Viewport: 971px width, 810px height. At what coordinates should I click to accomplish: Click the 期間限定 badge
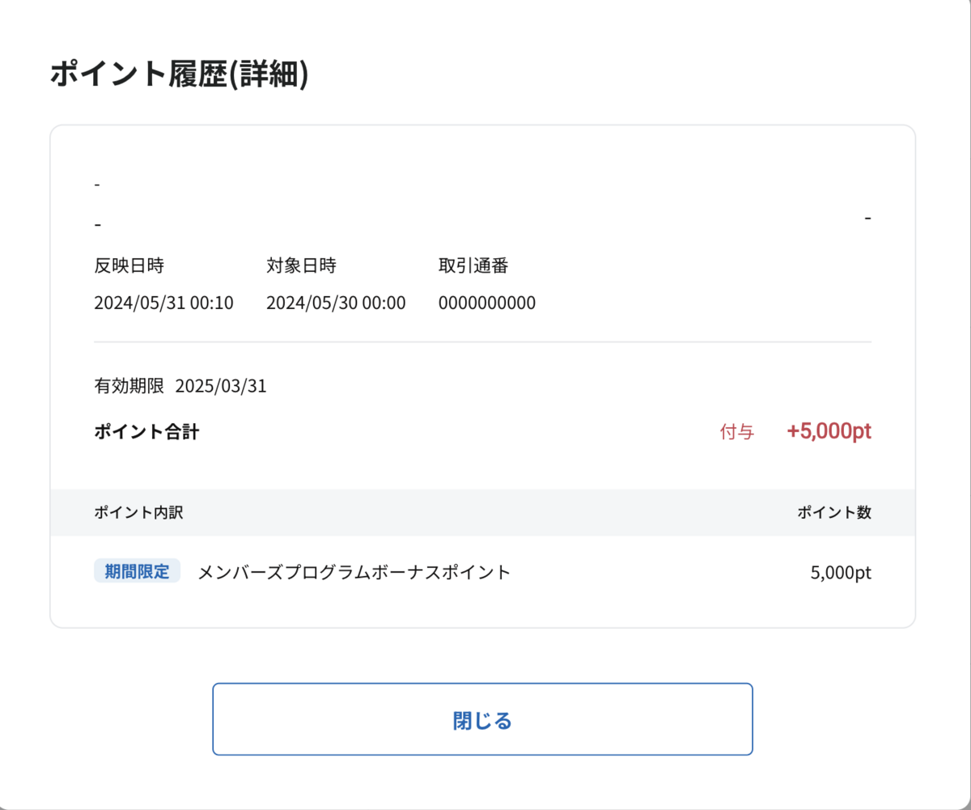[137, 571]
